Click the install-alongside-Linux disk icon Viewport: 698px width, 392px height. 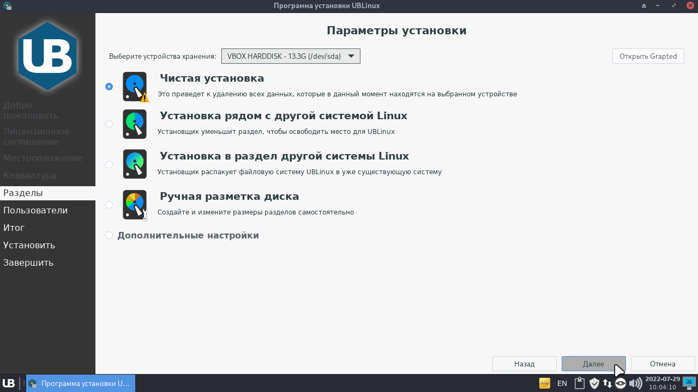[x=135, y=124]
